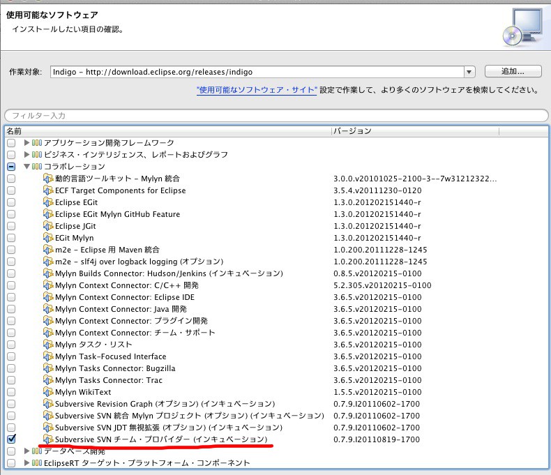Click the フィルター入力 filter field
This screenshot has height=475, width=551.
tap(276, 116)
